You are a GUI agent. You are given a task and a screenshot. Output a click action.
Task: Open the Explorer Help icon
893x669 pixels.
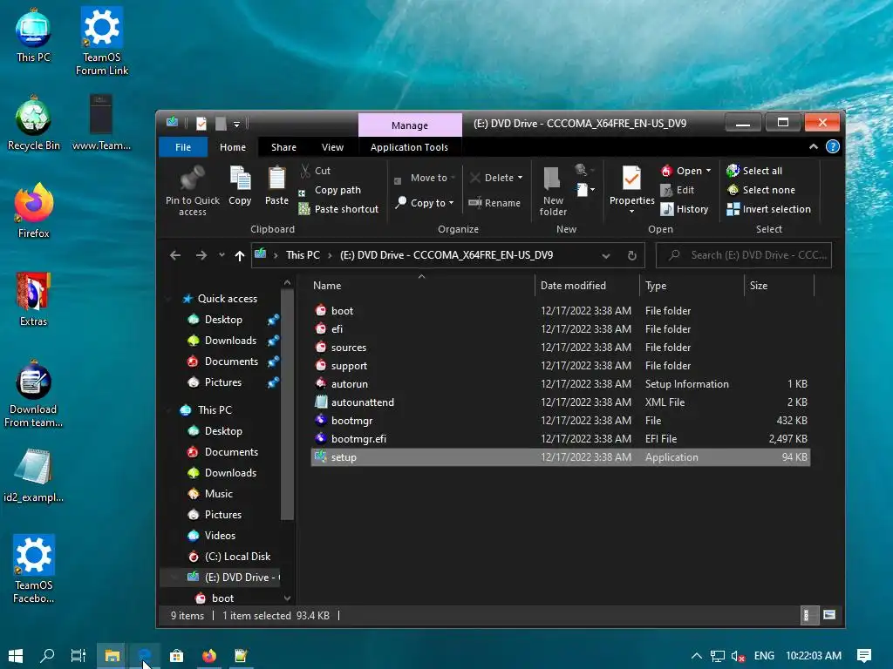pyautogui.click(x=832, y=146)
